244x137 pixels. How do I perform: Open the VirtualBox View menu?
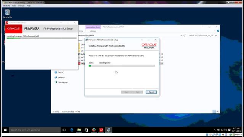coord(14,6)
